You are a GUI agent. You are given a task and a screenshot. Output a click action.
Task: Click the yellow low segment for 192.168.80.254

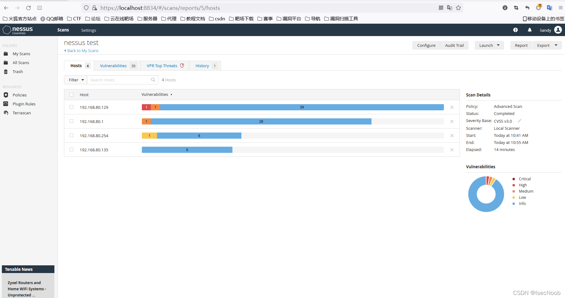pyautogui.click(x=149, y=136)
